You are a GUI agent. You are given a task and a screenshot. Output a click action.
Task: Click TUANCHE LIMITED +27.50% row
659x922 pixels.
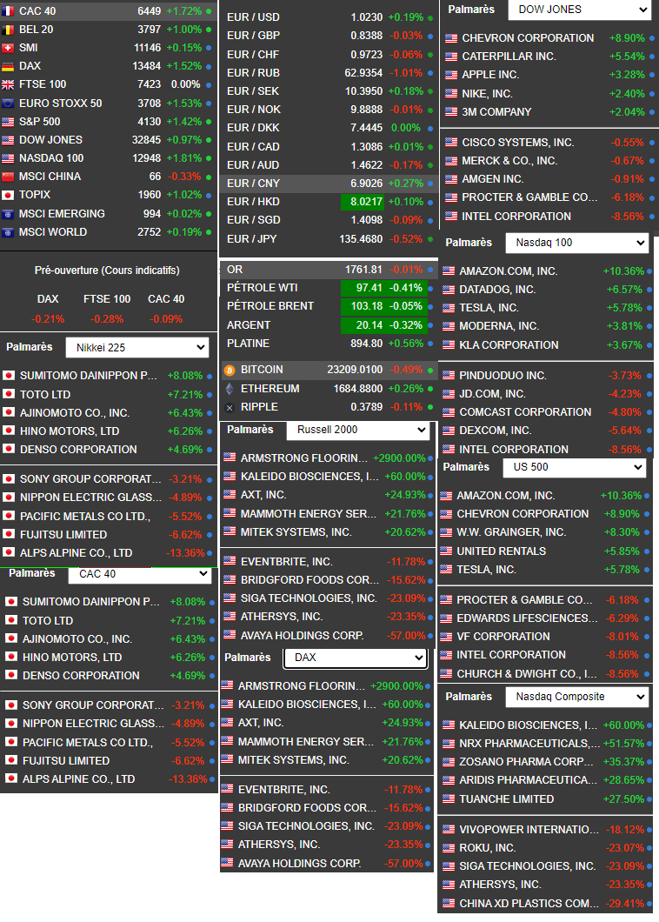coord(546,799)
